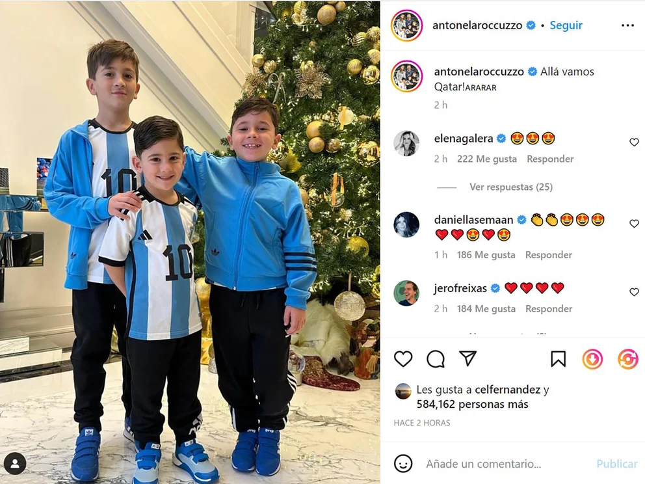Click tagged people icon on photo

(x=15, y=464)
